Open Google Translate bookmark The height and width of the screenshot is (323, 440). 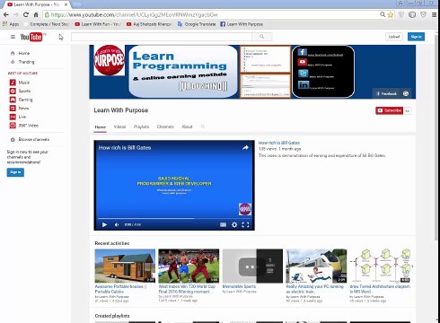[x=197, y=24]
